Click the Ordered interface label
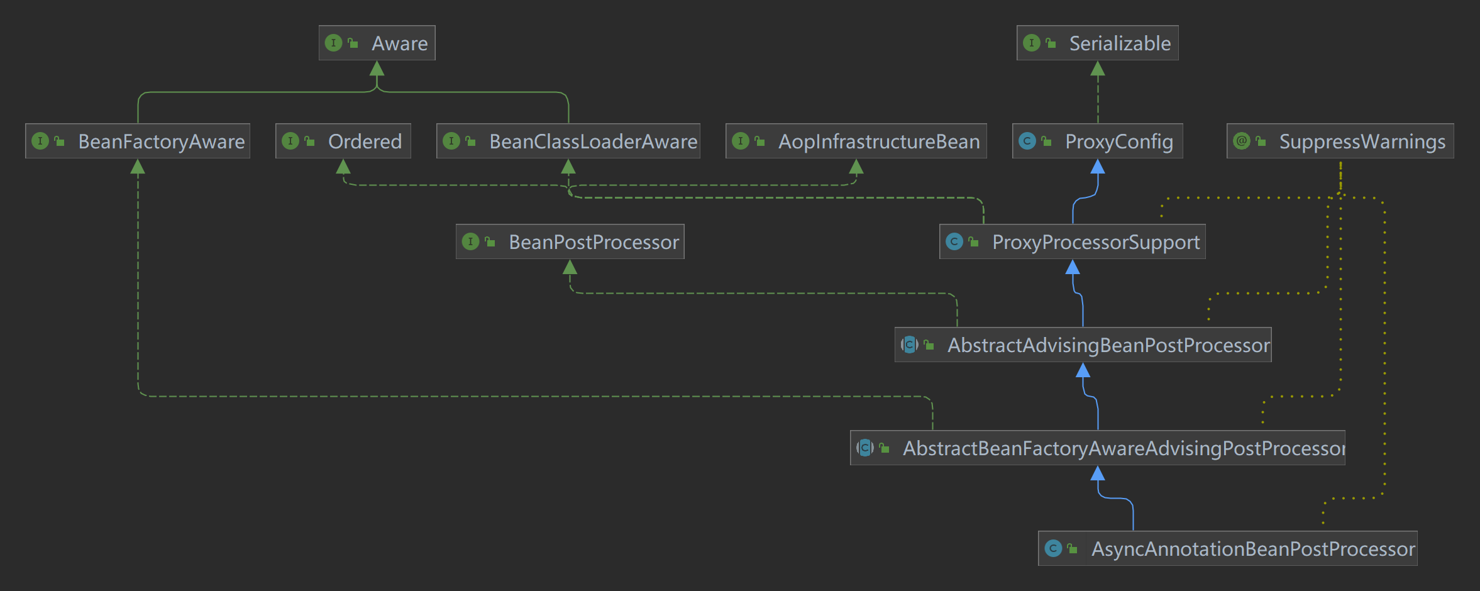The image size is (1480, 591). tap(365, 141)
